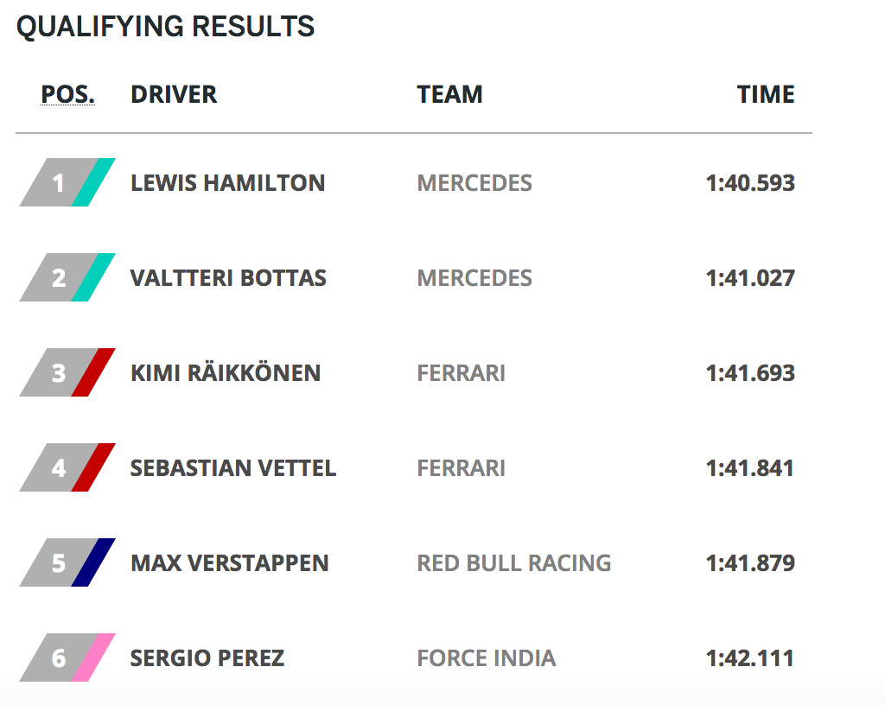Screen dimensions: 885x705
Task: Open Lewis Hamilton driver name
Action: pyautogui.click(x=227, y=183)
